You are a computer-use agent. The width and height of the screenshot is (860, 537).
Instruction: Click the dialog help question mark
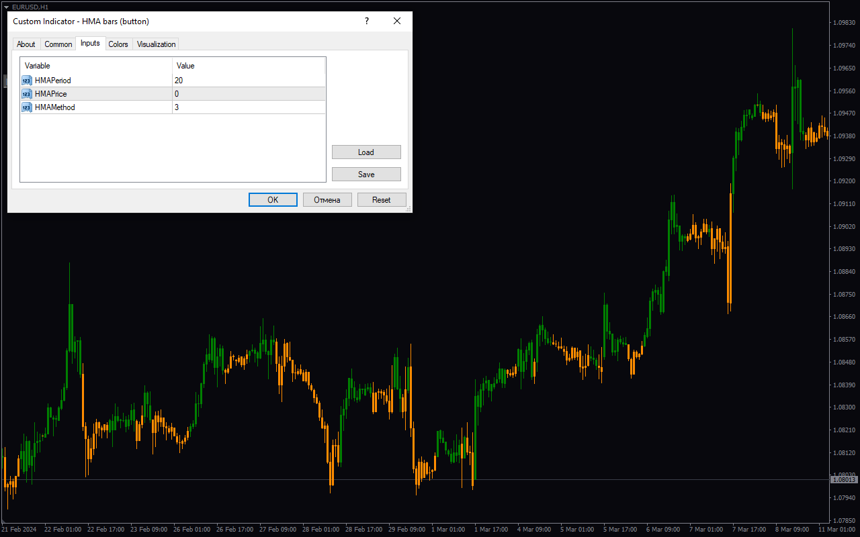coord(367,21)
